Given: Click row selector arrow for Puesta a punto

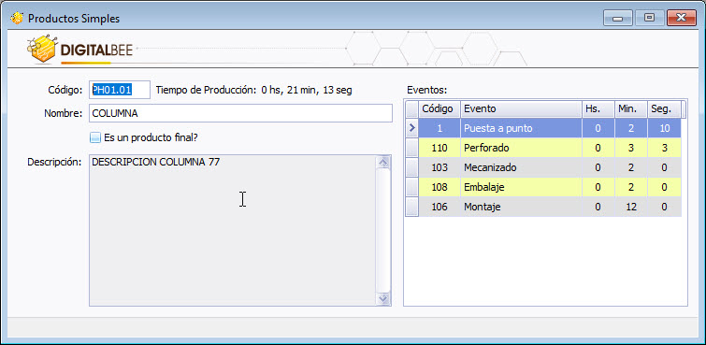Looking at the screenshot, I should pos(412,128).
